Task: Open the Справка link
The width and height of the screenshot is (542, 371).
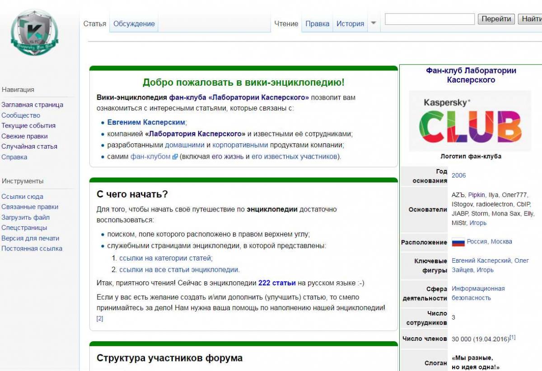Action: (14, 157)
